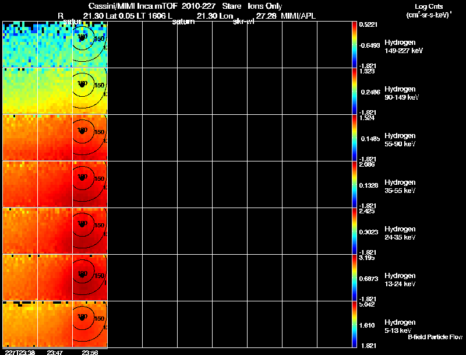Click the '23:47' time label
Image resolution: width=466 pixels, height=355 pixels.
point(55,352)
